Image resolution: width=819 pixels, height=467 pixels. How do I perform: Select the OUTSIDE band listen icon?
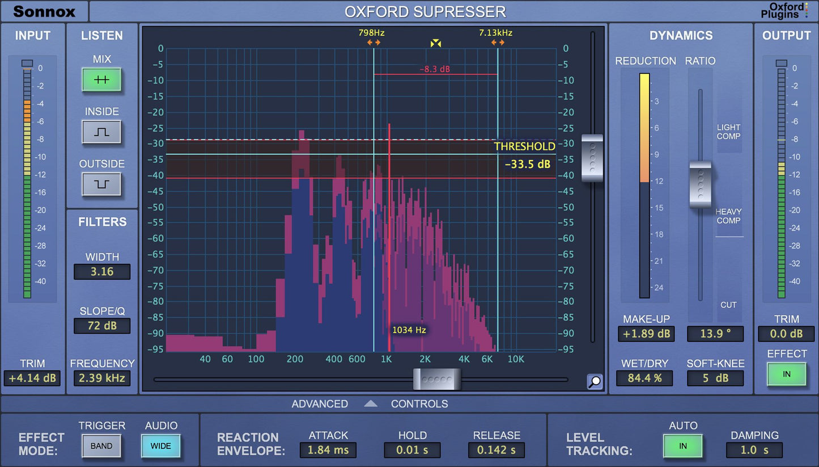(x=101, y=184)
